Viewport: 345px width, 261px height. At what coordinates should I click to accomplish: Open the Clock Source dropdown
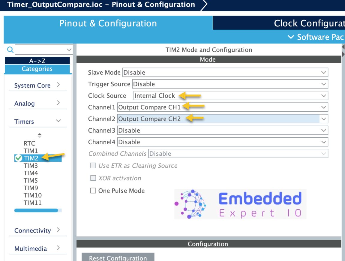pyautogui.click(x=323, y=95)
